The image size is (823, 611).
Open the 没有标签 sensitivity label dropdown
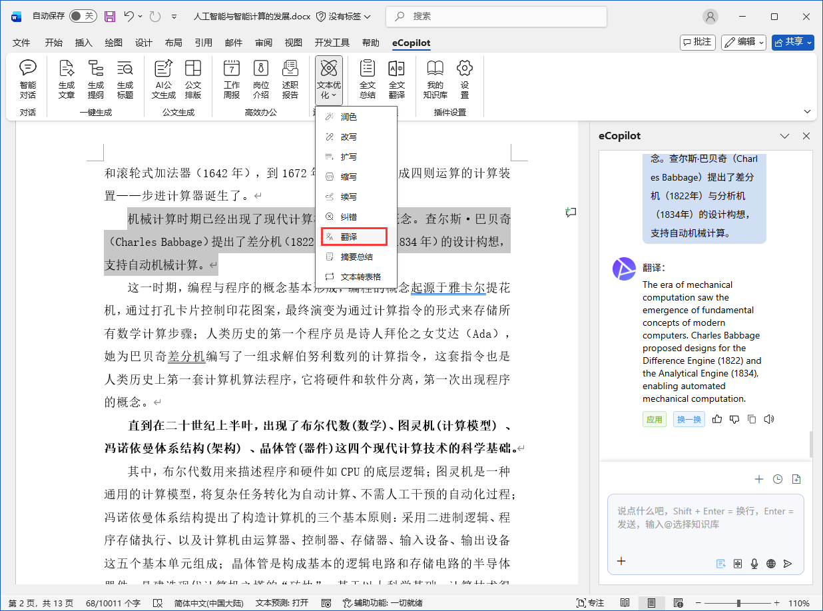pos(344,16)
